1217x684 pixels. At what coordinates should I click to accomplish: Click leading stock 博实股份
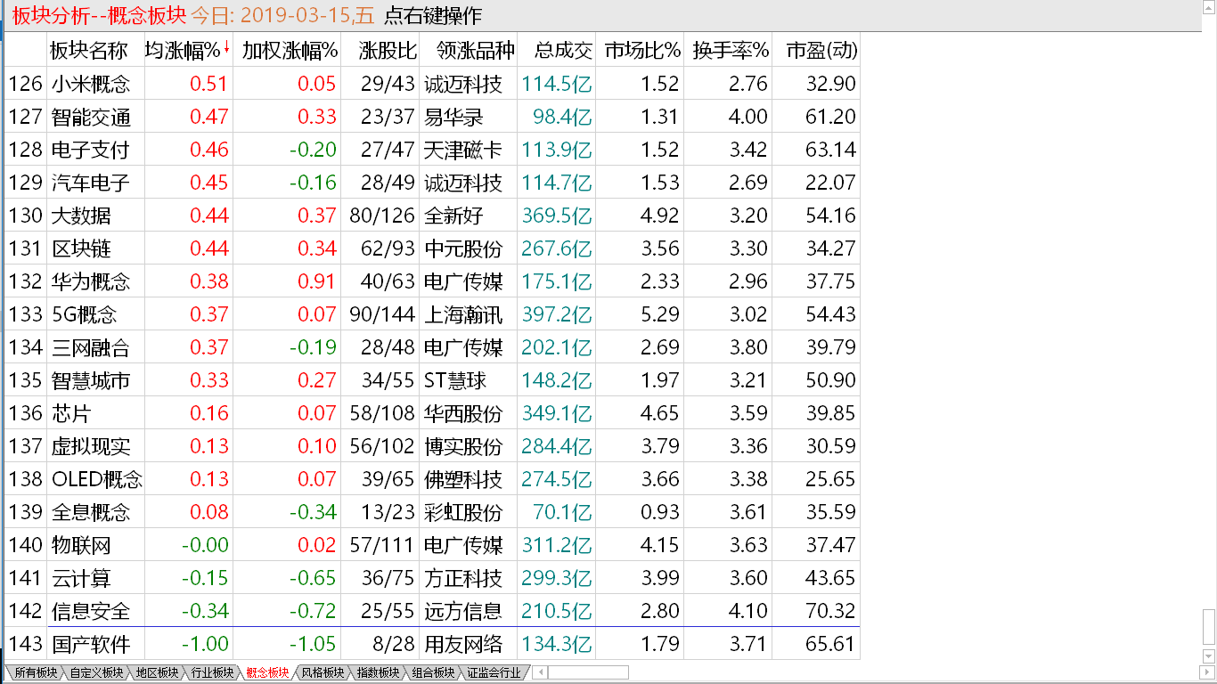[463, 446]
